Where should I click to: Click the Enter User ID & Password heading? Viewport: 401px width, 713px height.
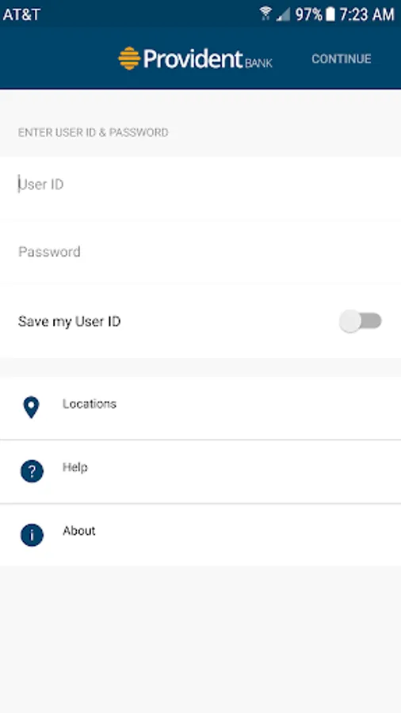(94, 132)
